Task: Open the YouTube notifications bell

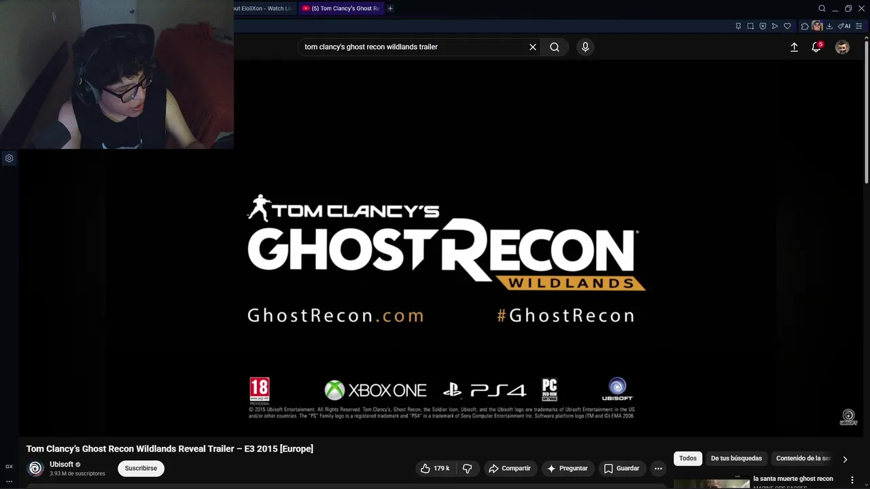Action: [x=816, y=47]
